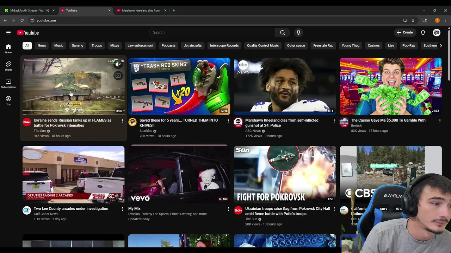
Task: Open the account avatar menu
Action: coord(437,32)
